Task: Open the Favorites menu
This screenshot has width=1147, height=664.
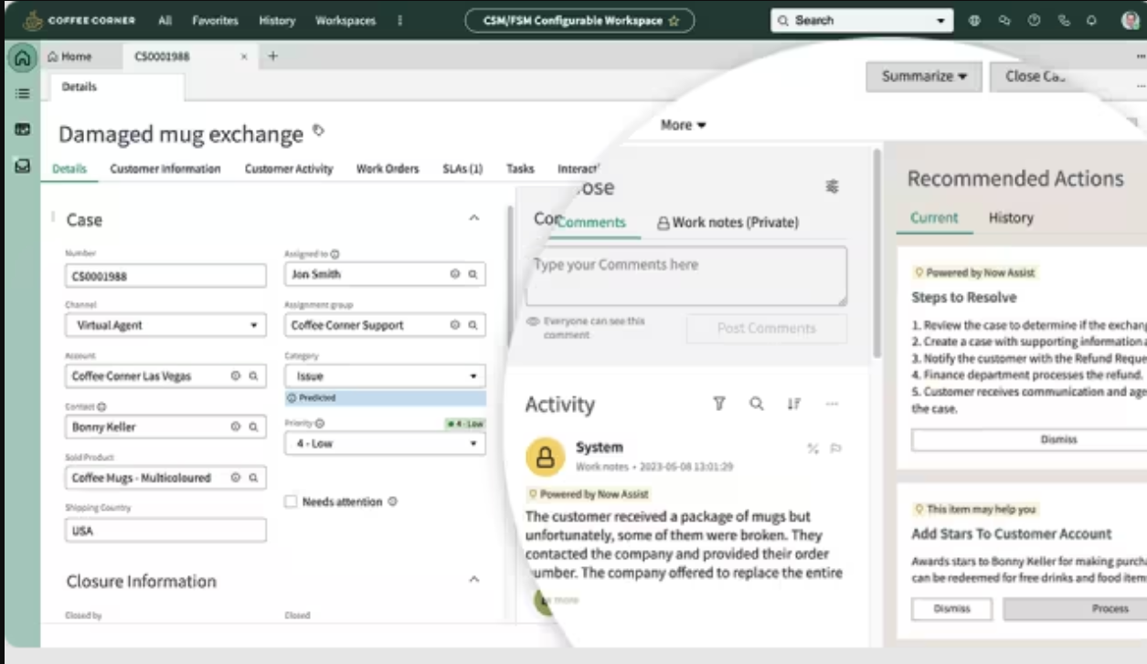Action: pos(216,20)
